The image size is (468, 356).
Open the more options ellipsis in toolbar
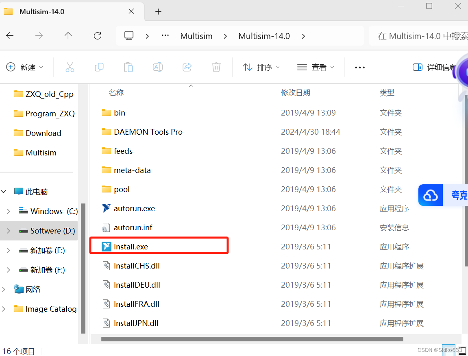(360, 68)
